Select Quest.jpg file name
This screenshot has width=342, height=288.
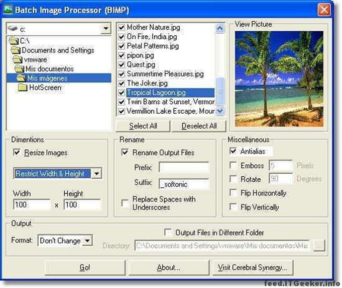(141, 65)
